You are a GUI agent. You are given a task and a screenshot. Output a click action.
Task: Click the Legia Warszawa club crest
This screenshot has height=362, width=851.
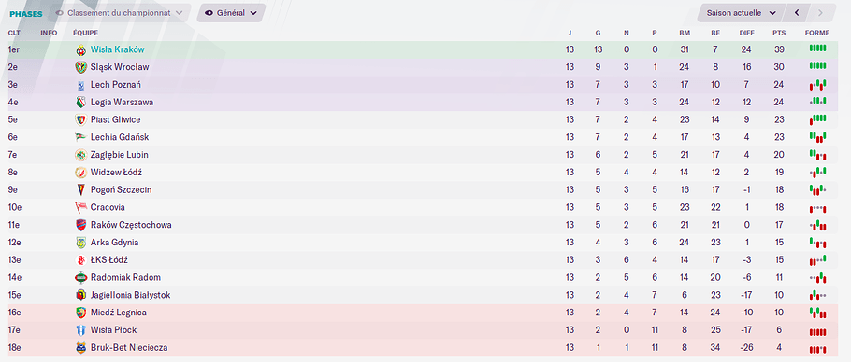[80, 103]
